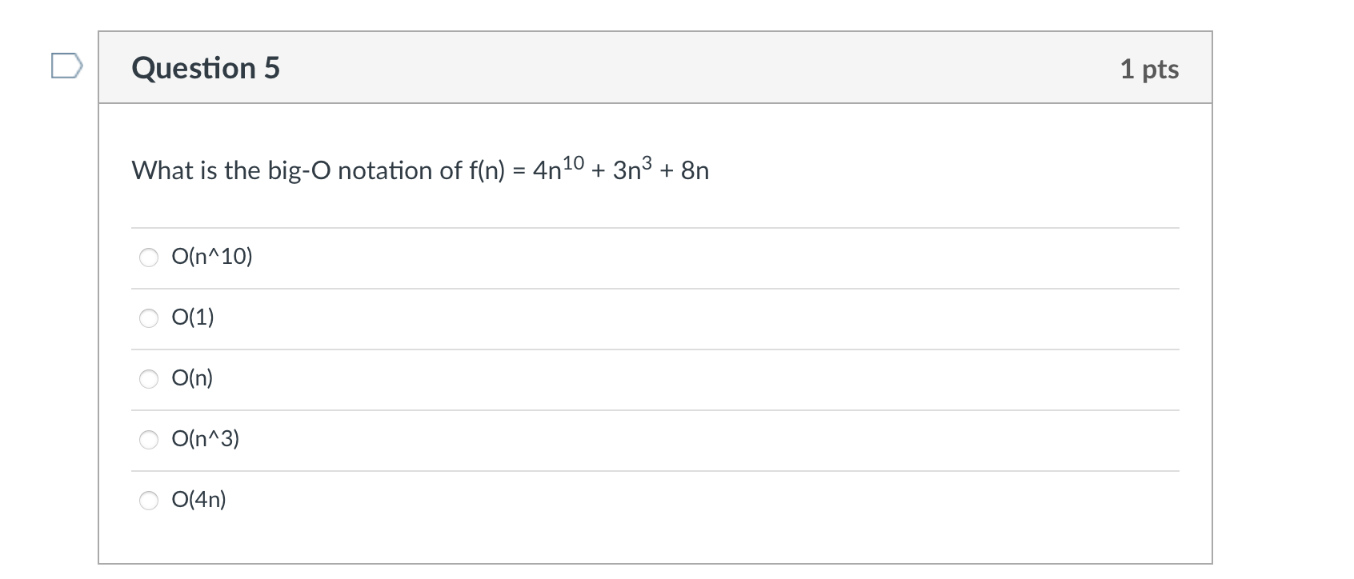
Task: Click the Question 5 header bar
Action: 655,68
